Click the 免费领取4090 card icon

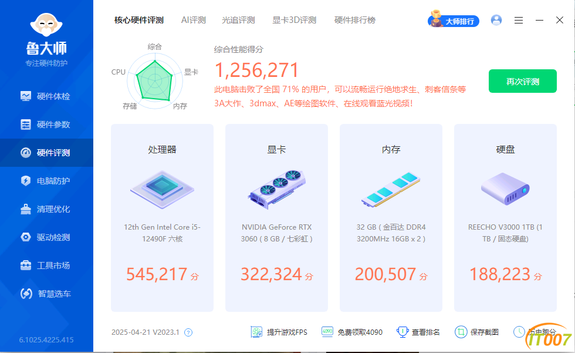point(327,332)
